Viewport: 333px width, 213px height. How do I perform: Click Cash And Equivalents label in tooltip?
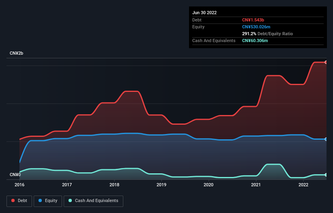[x=214, y=40]
